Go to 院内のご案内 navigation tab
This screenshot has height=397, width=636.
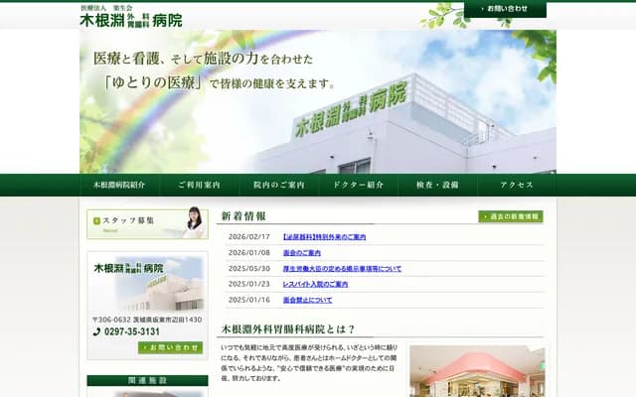coord(278,185)
